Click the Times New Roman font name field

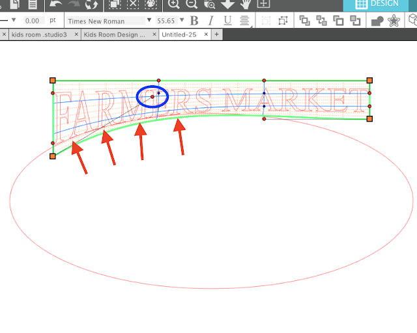pyautogui.click(x=106, y=21)
